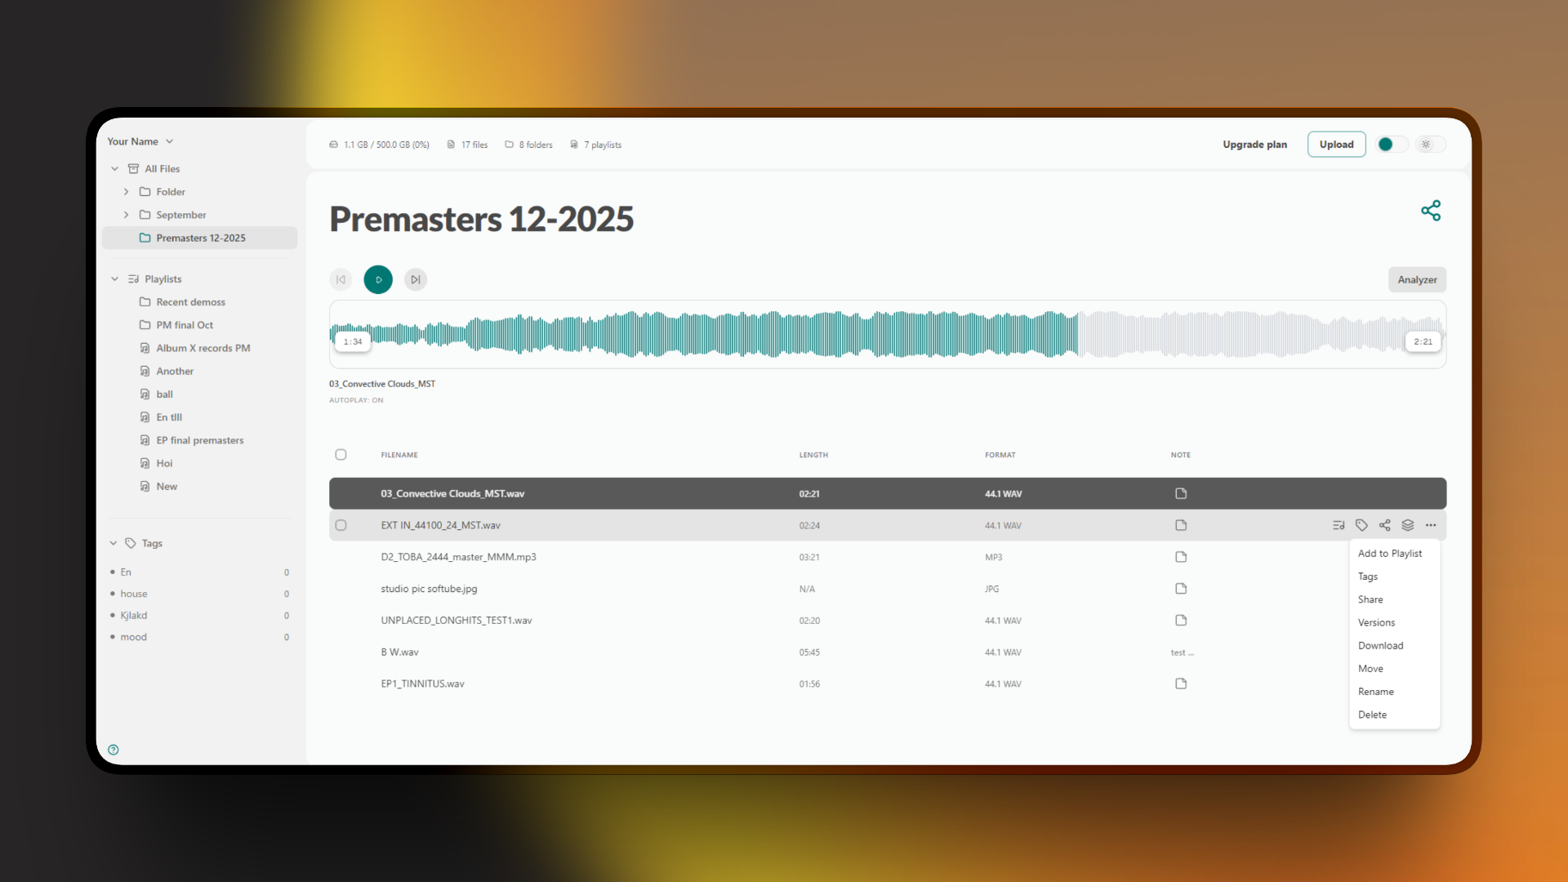Click tag icon on EXT IN_44100_24_MST row
Viewport: 1568px width, 882px height.
(x=1361, y=525)
